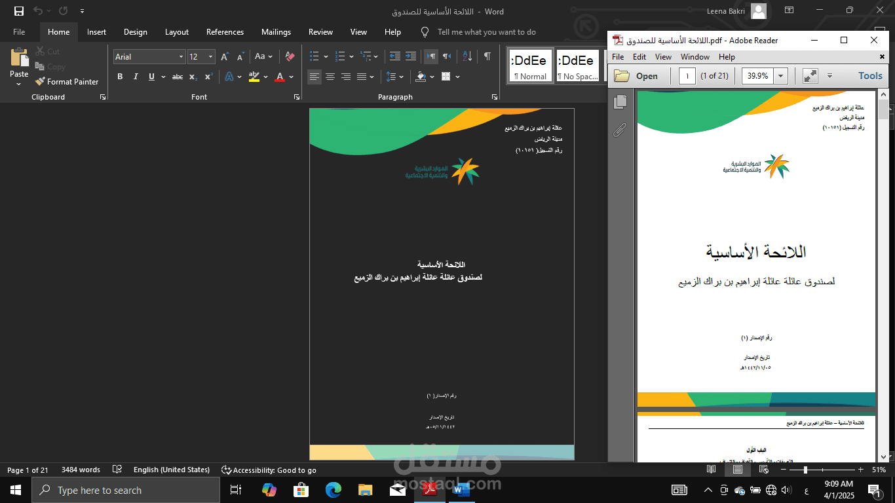Open the Window menu in Adobe Reader

pyautogui.click(x=695, y=57)
